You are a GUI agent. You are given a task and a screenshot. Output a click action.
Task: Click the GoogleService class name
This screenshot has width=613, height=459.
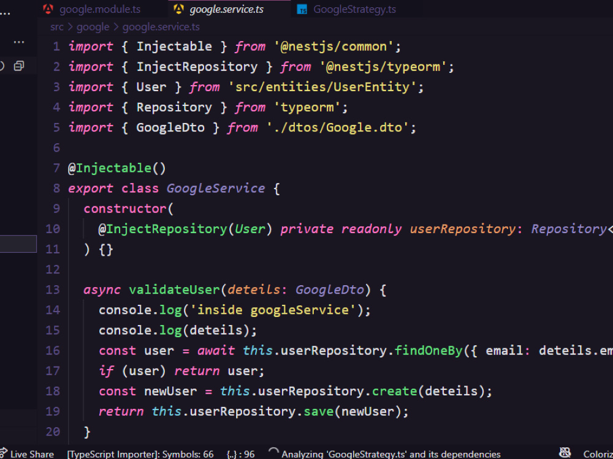(x=216, y=188)
